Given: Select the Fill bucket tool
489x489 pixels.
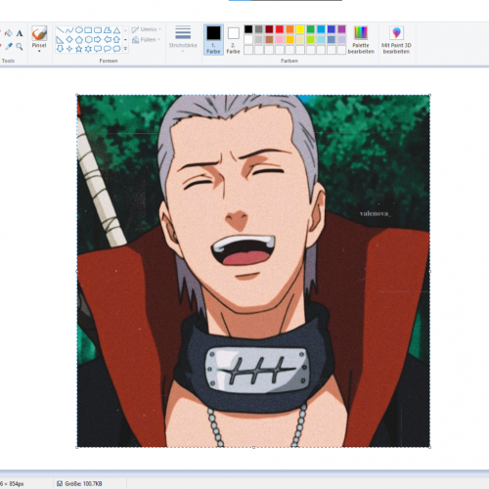Looking at the screenshot, I should pos(9,33).
